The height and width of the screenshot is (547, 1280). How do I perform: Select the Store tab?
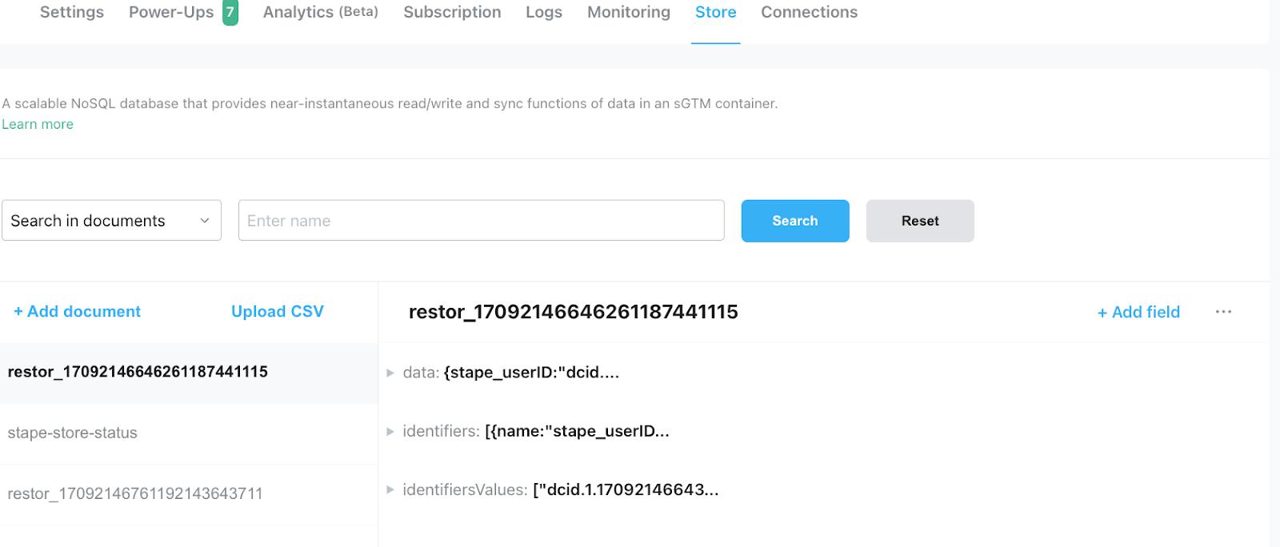pos(715,12)
